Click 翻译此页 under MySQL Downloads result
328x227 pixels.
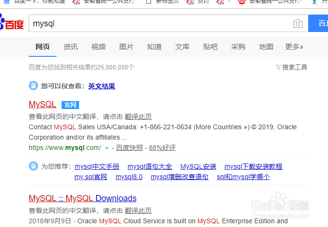[138, 211]
